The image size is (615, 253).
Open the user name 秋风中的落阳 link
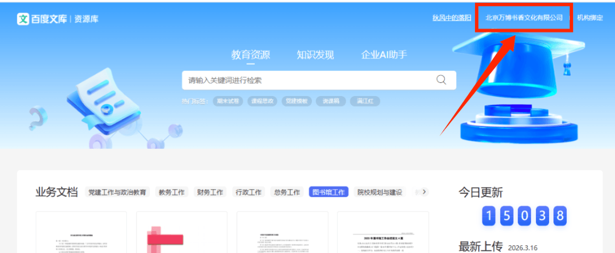click(x=451, y=18)
